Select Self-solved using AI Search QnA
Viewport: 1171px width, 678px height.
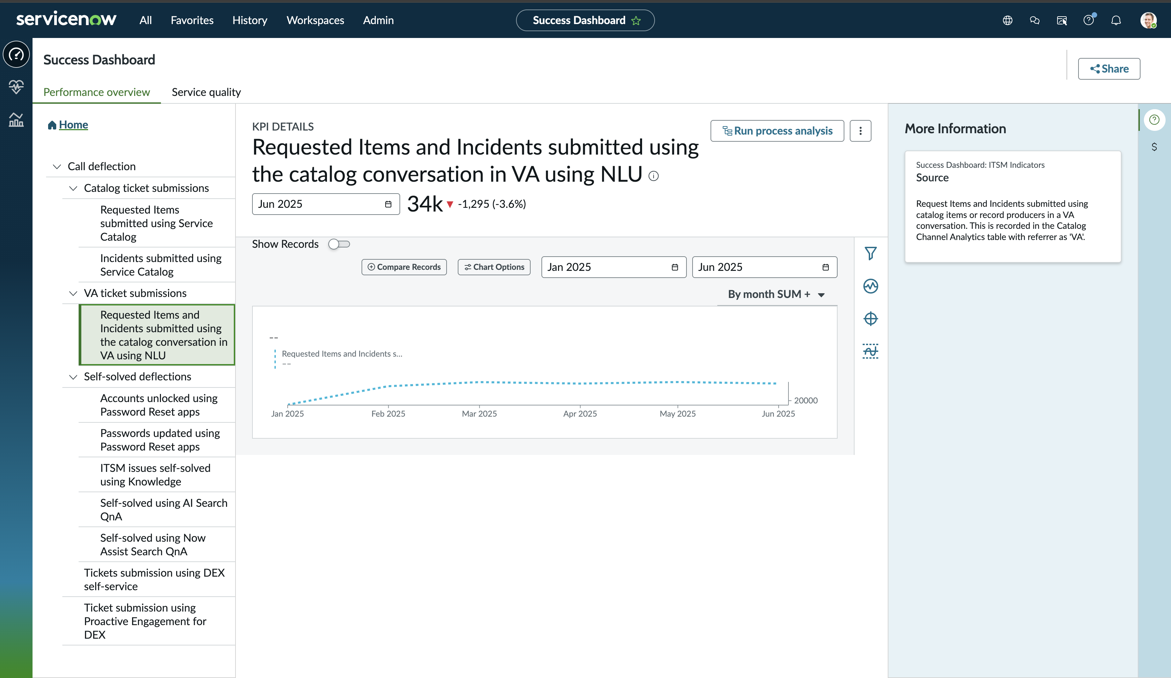(x=157, y=510)
